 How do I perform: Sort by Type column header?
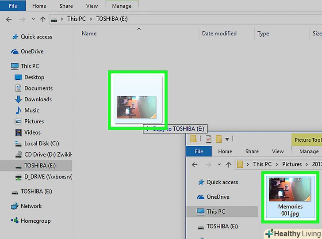click(x=263, y=34)
